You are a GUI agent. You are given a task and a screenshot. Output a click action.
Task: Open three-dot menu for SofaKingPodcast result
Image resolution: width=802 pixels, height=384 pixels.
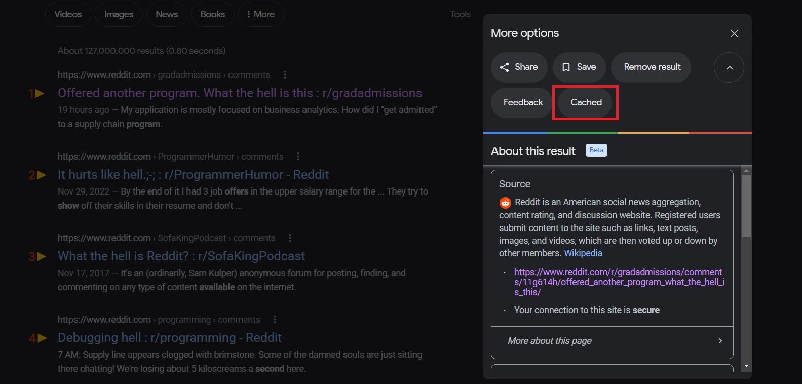click(x=290, y=238)
